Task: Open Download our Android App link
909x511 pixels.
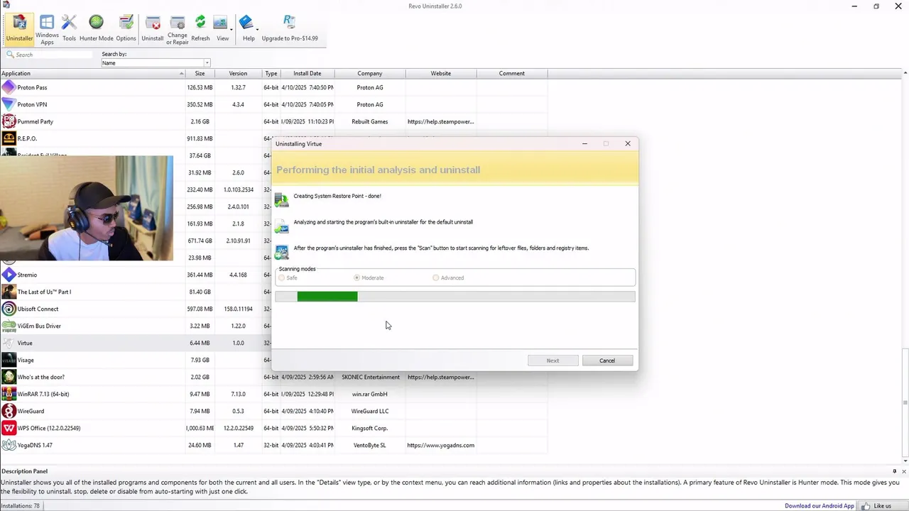Action: (x=820, y=506)
